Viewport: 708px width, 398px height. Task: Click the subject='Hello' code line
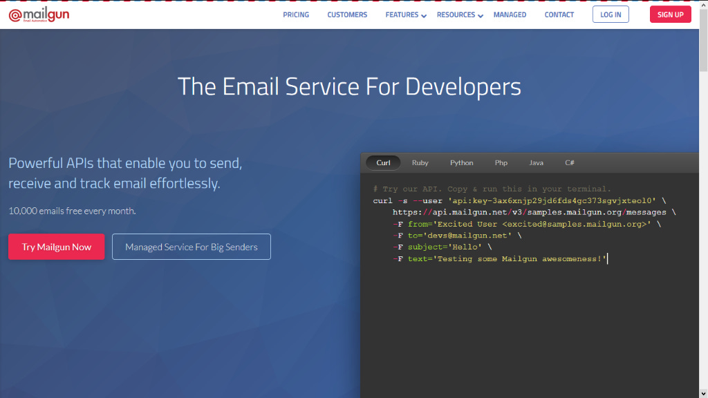coord(442,247)
